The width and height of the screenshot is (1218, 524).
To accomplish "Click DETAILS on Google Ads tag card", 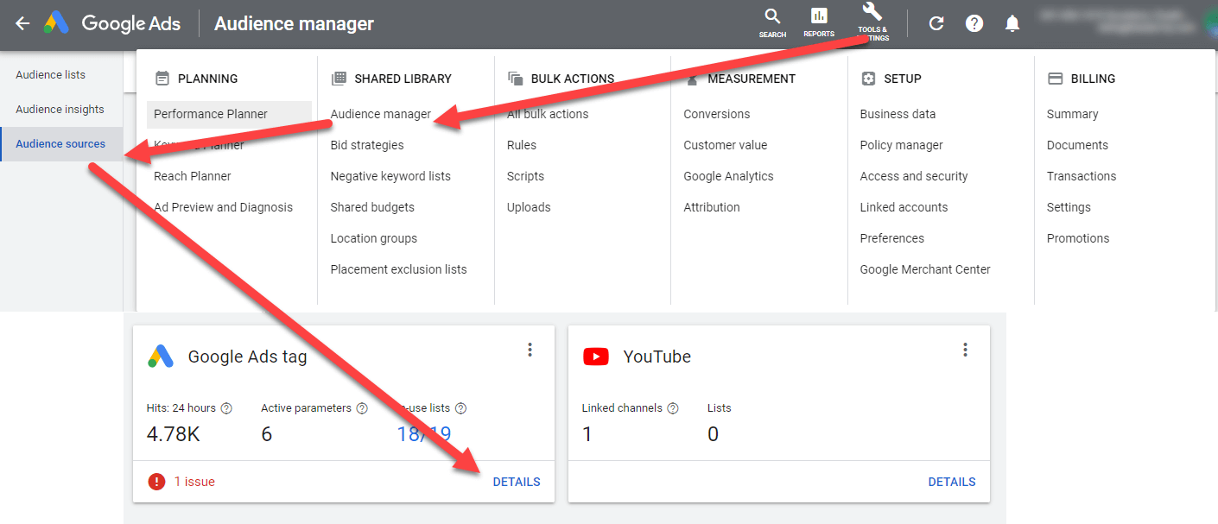I will 517,482.
